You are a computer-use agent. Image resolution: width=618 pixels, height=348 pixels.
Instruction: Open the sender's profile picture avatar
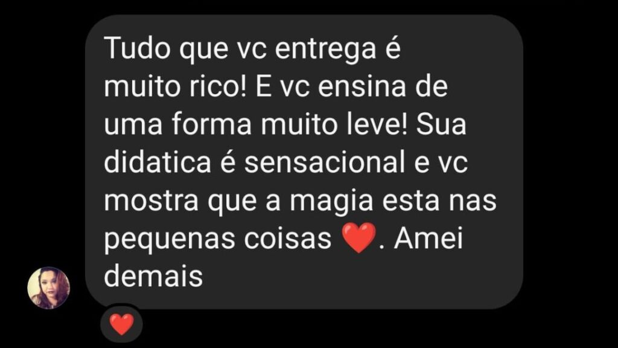point(48,288)
